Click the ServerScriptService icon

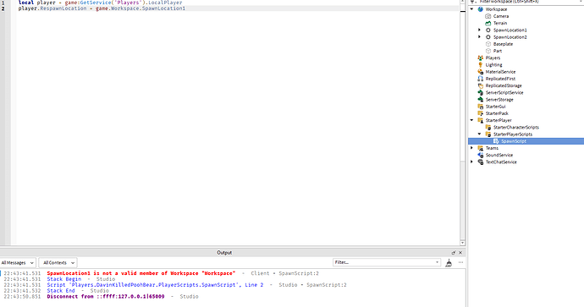pos(481,93)
